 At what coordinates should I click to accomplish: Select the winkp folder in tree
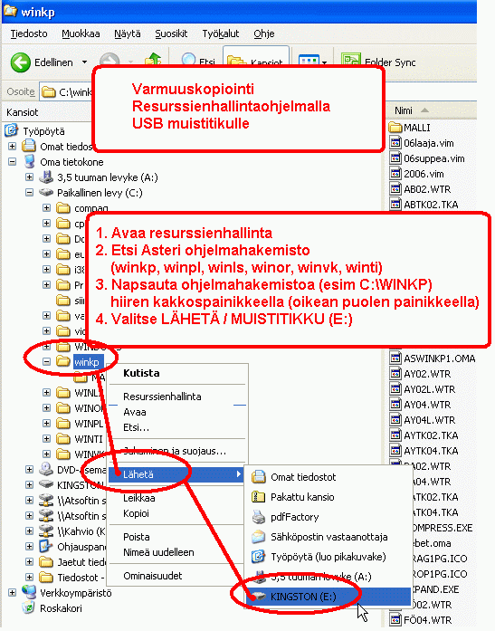tap(87, 362)
